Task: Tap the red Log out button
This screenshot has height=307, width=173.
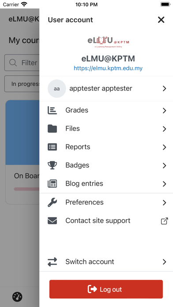Action: (106, 289)
